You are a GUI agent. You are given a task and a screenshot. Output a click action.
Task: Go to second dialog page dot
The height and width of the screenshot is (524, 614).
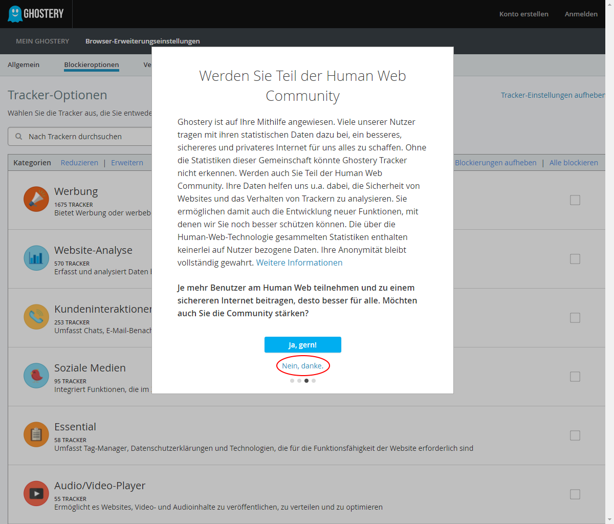click(x=299, y=381)
